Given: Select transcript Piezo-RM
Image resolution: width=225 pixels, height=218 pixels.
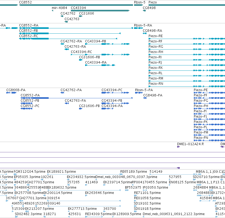Looking at the screenshot, I should pos(156,78).
